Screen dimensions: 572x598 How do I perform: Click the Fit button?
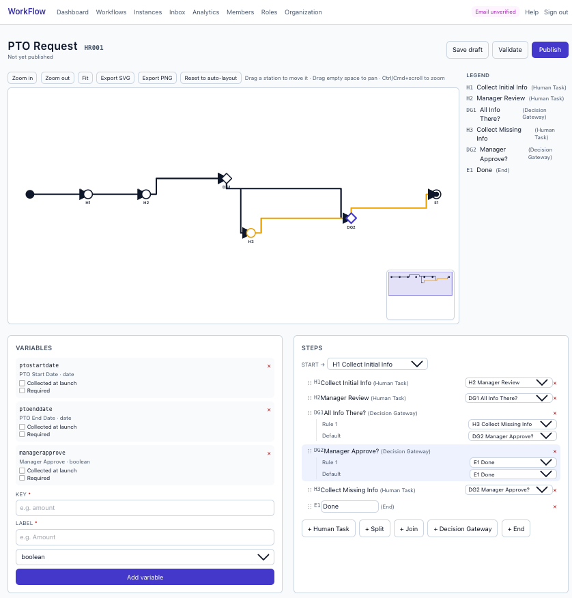click(85, 78)
